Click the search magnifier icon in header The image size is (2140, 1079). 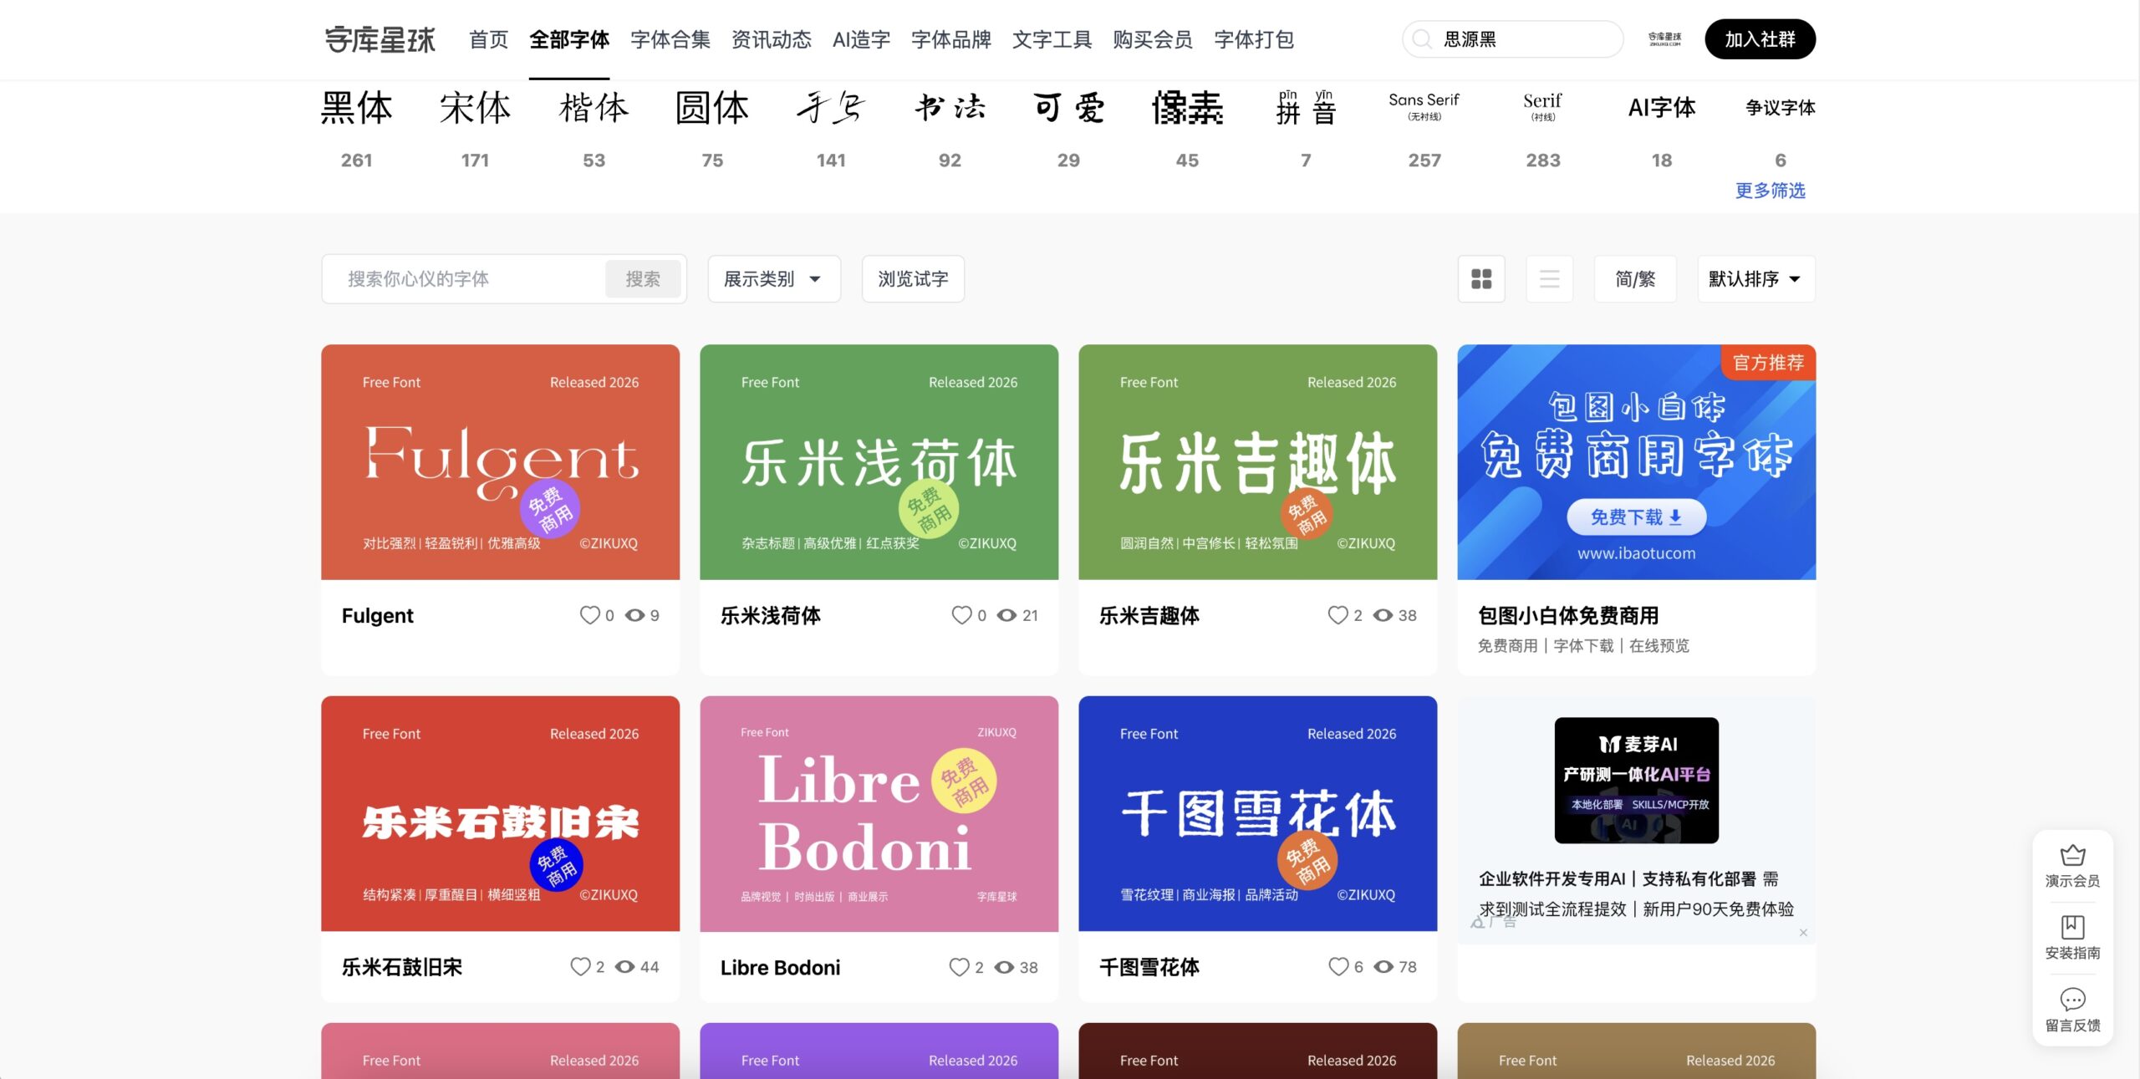click(1421, 39)
